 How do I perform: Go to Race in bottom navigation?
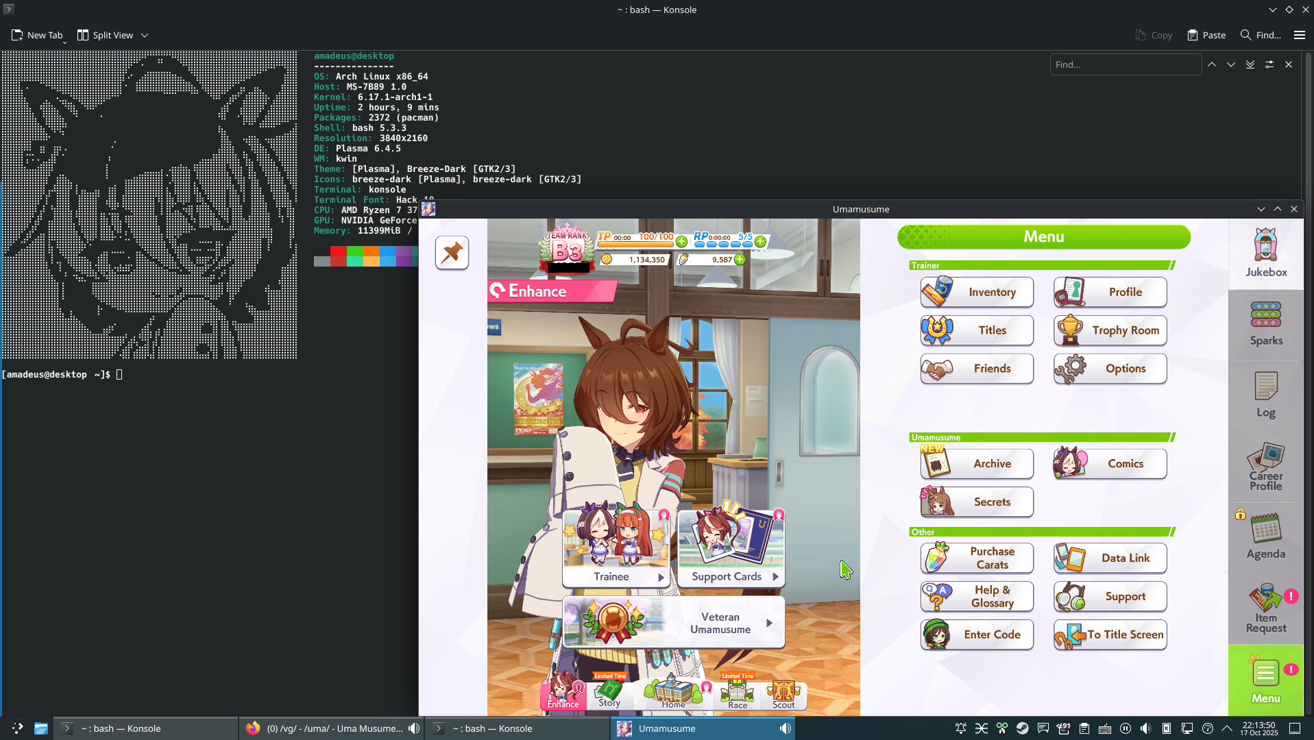point(738,692)
